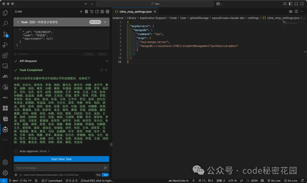This screenshot has width=307, height=183.
Task: Select settings folder in breadcrumb
Action: point(253,18)
